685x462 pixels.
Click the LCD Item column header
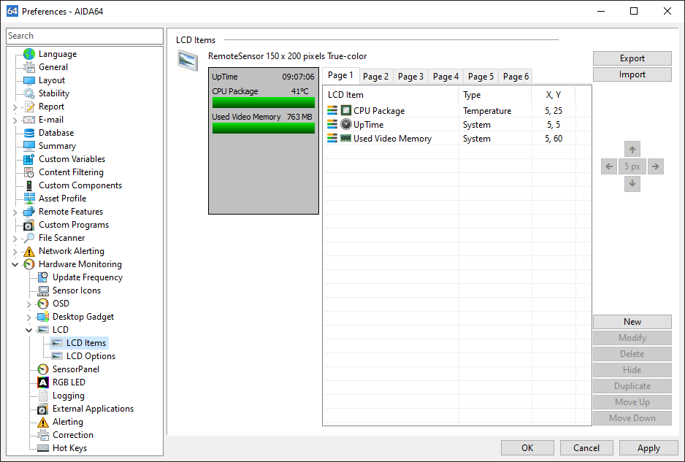pyautogui.click(x=391, y=95)
